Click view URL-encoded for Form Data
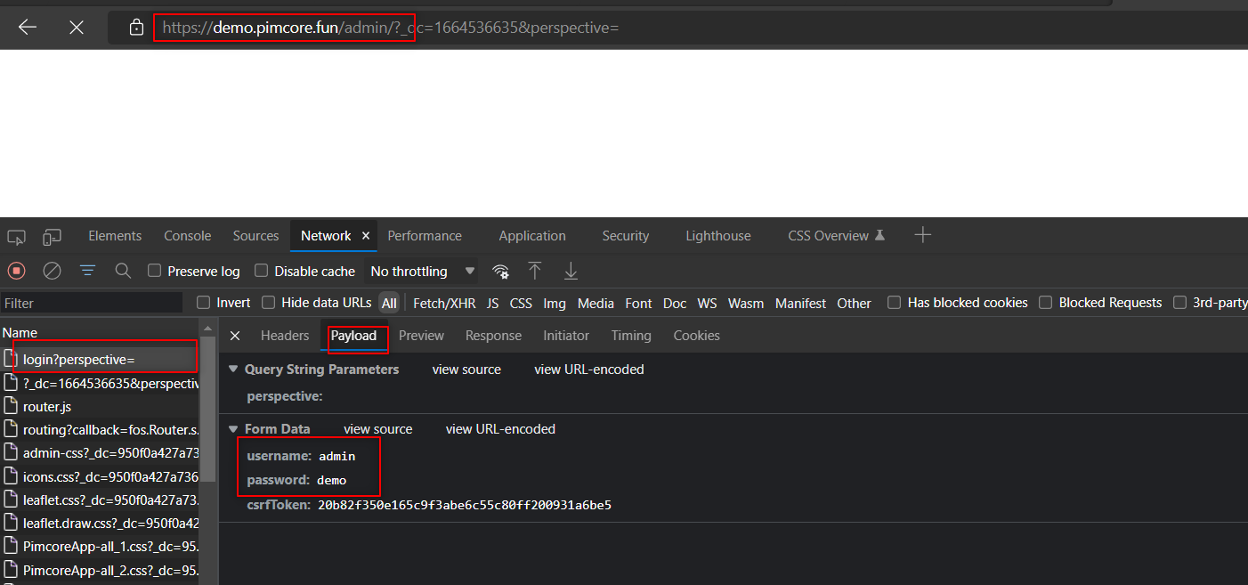The height and width of the screenshot is (585, 1248). point(500,429)
